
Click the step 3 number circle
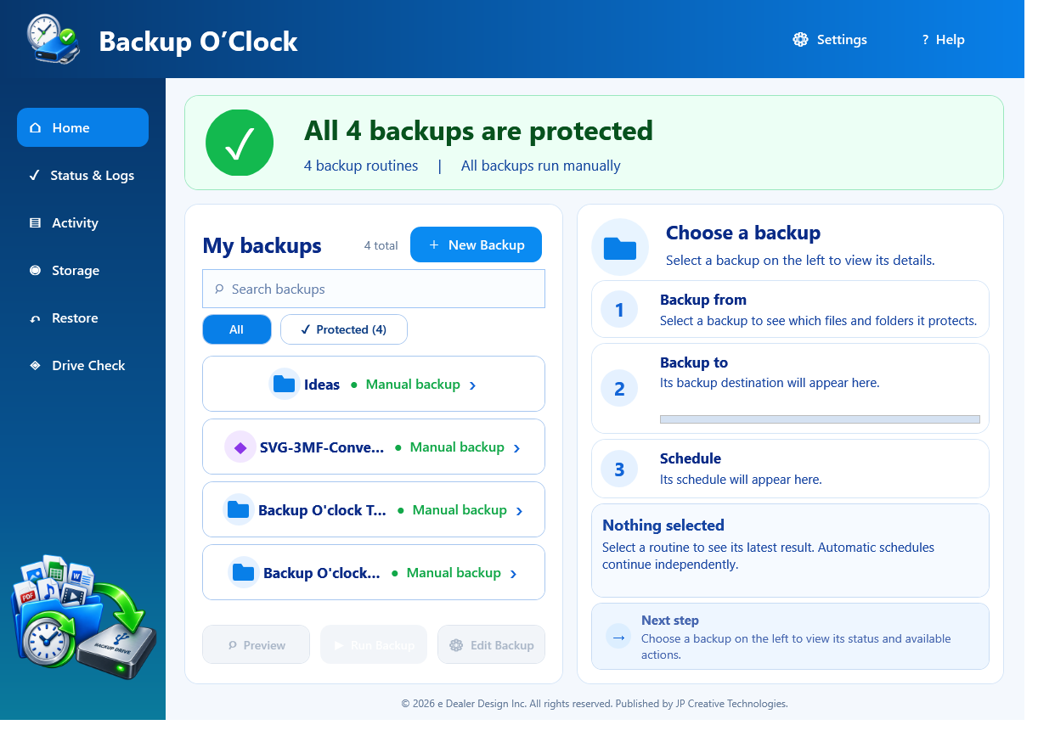coord(619,469)
